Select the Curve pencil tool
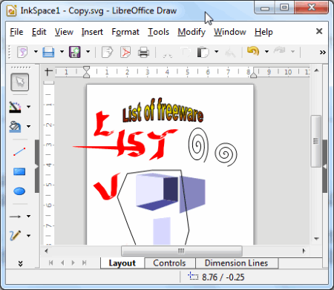Viewport: 334px width, 290px height. click(16, 236)
